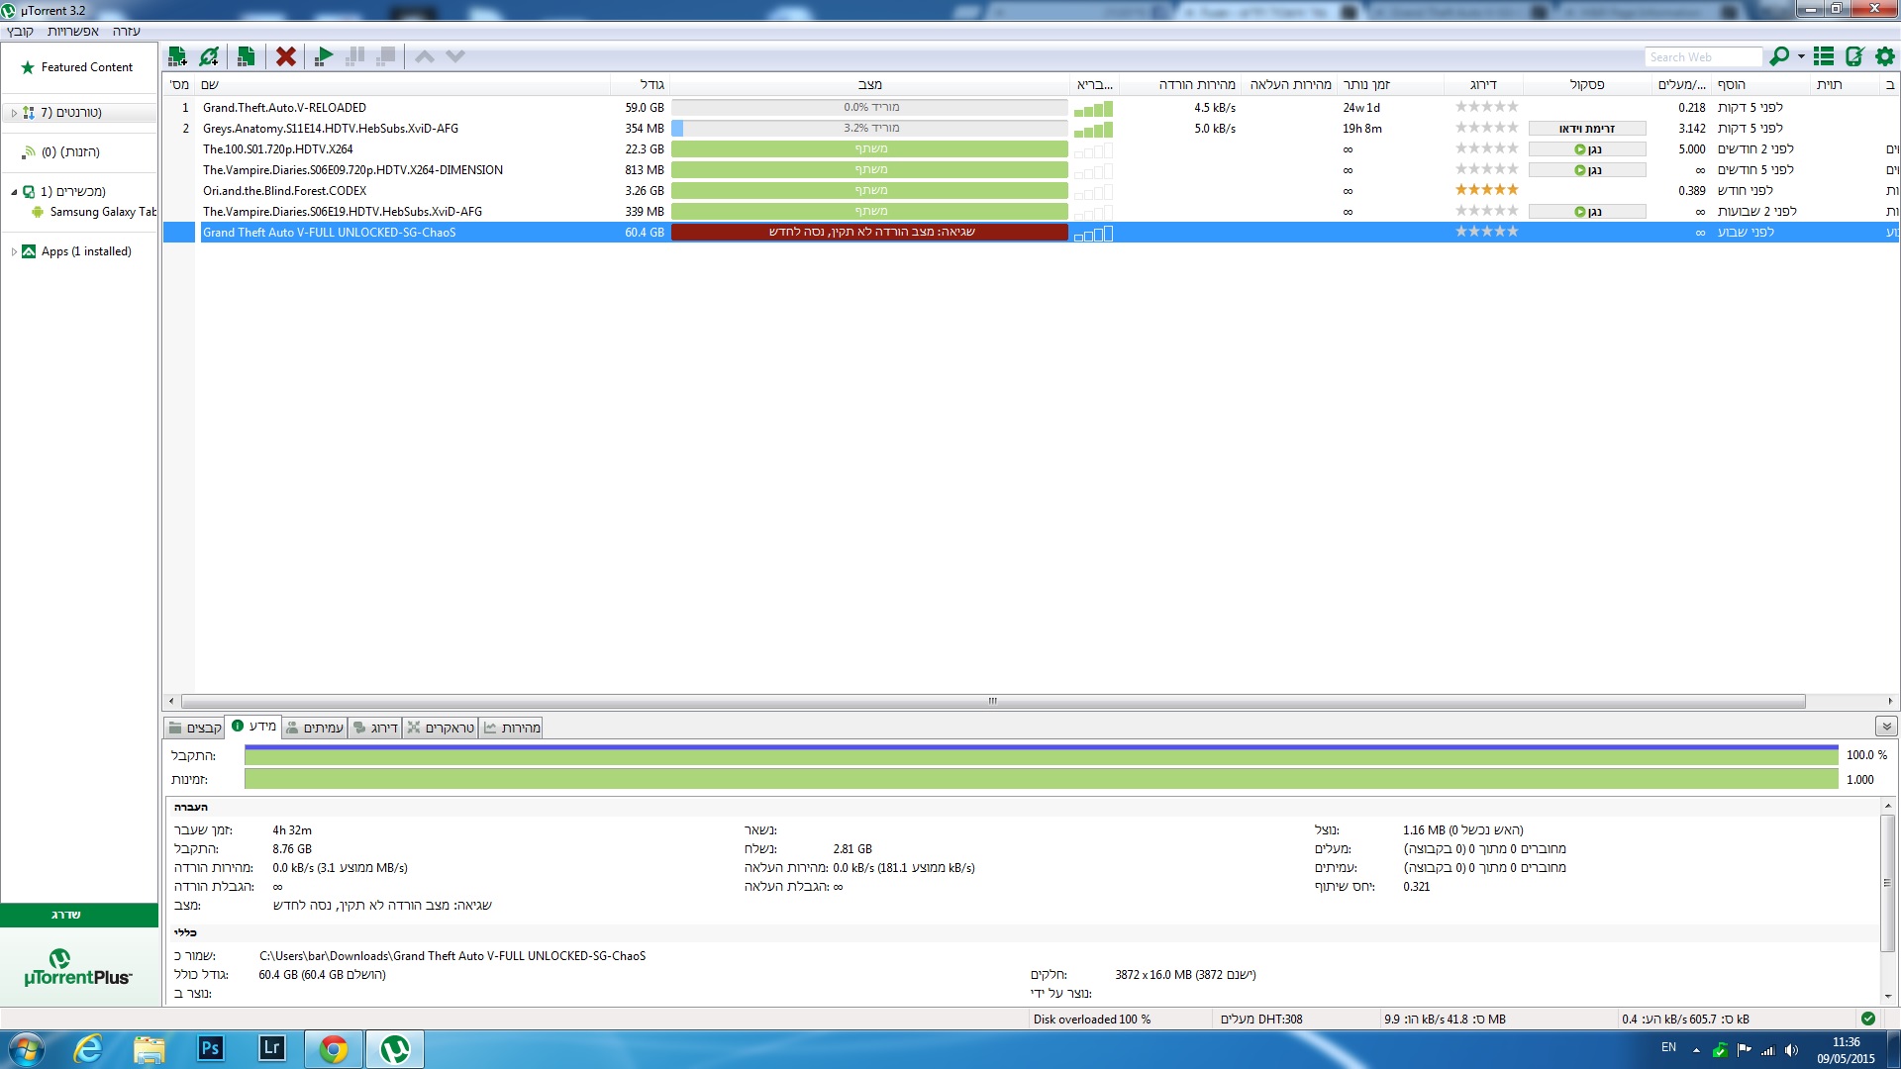Open the אפשרויות menu

pos(73,31)
